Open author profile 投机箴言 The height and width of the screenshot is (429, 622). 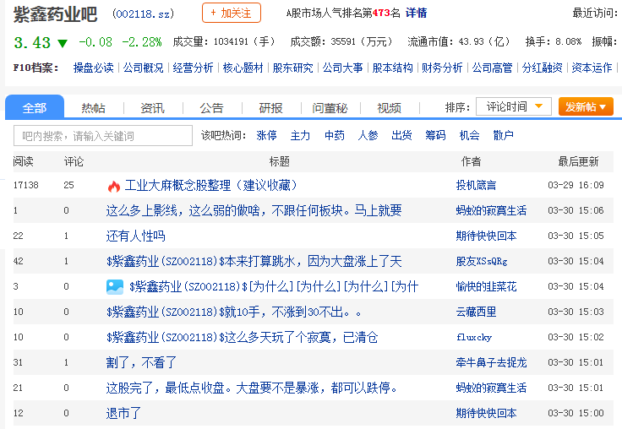(x=476, y=185)
